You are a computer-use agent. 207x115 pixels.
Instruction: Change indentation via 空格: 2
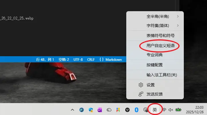click(64, 60)
